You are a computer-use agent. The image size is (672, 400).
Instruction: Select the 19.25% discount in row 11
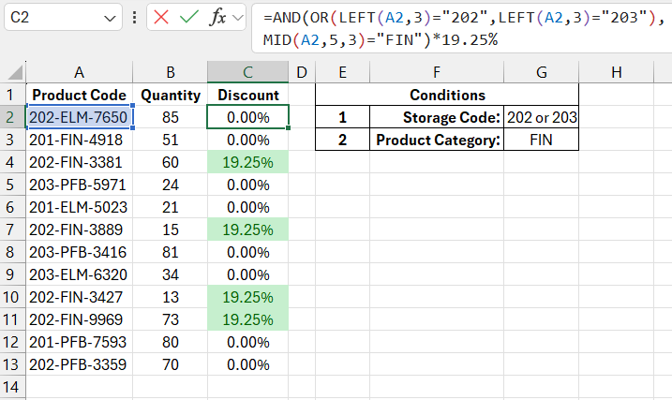pyautogui.click(x=247, y=319)
